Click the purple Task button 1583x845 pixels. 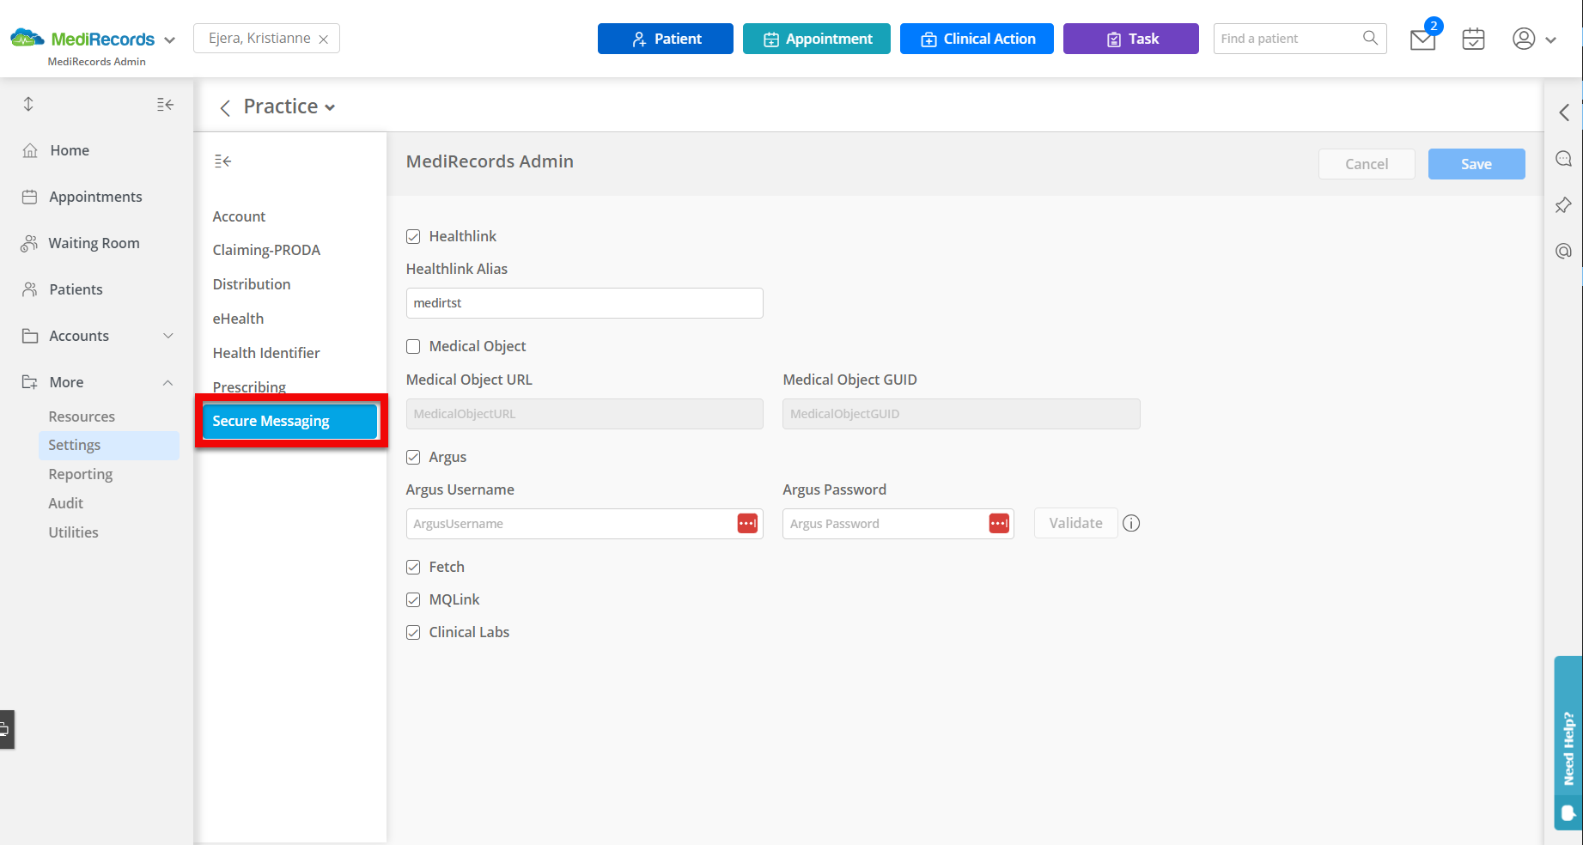pyautogui.click(x=1131, y=39)
